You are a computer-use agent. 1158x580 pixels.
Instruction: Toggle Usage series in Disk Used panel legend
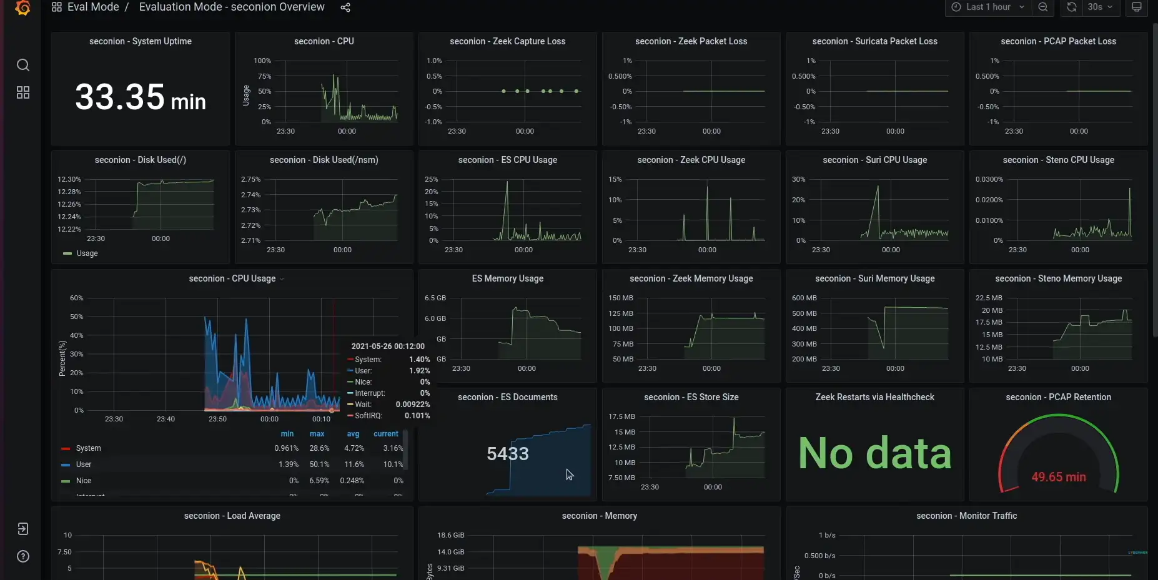[87, 253]
